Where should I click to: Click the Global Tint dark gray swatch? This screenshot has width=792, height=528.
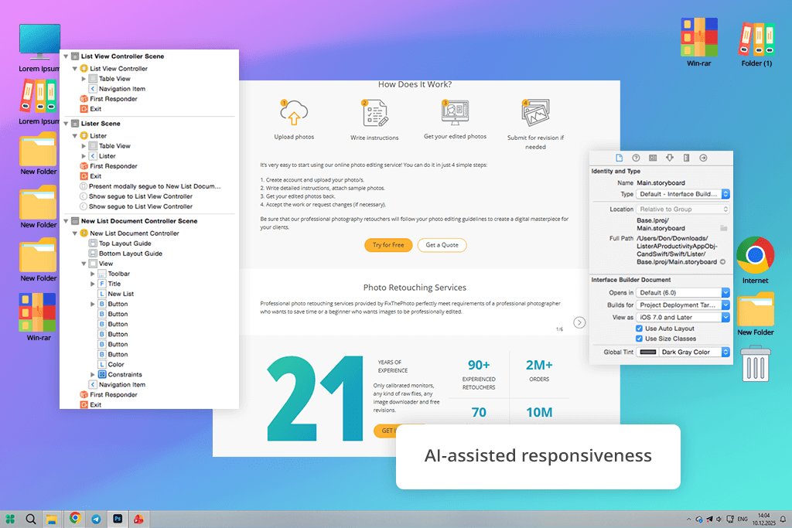647,352
